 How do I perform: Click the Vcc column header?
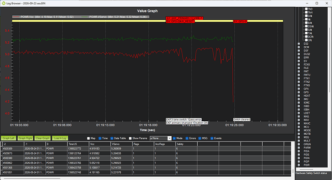coord(100,144)
